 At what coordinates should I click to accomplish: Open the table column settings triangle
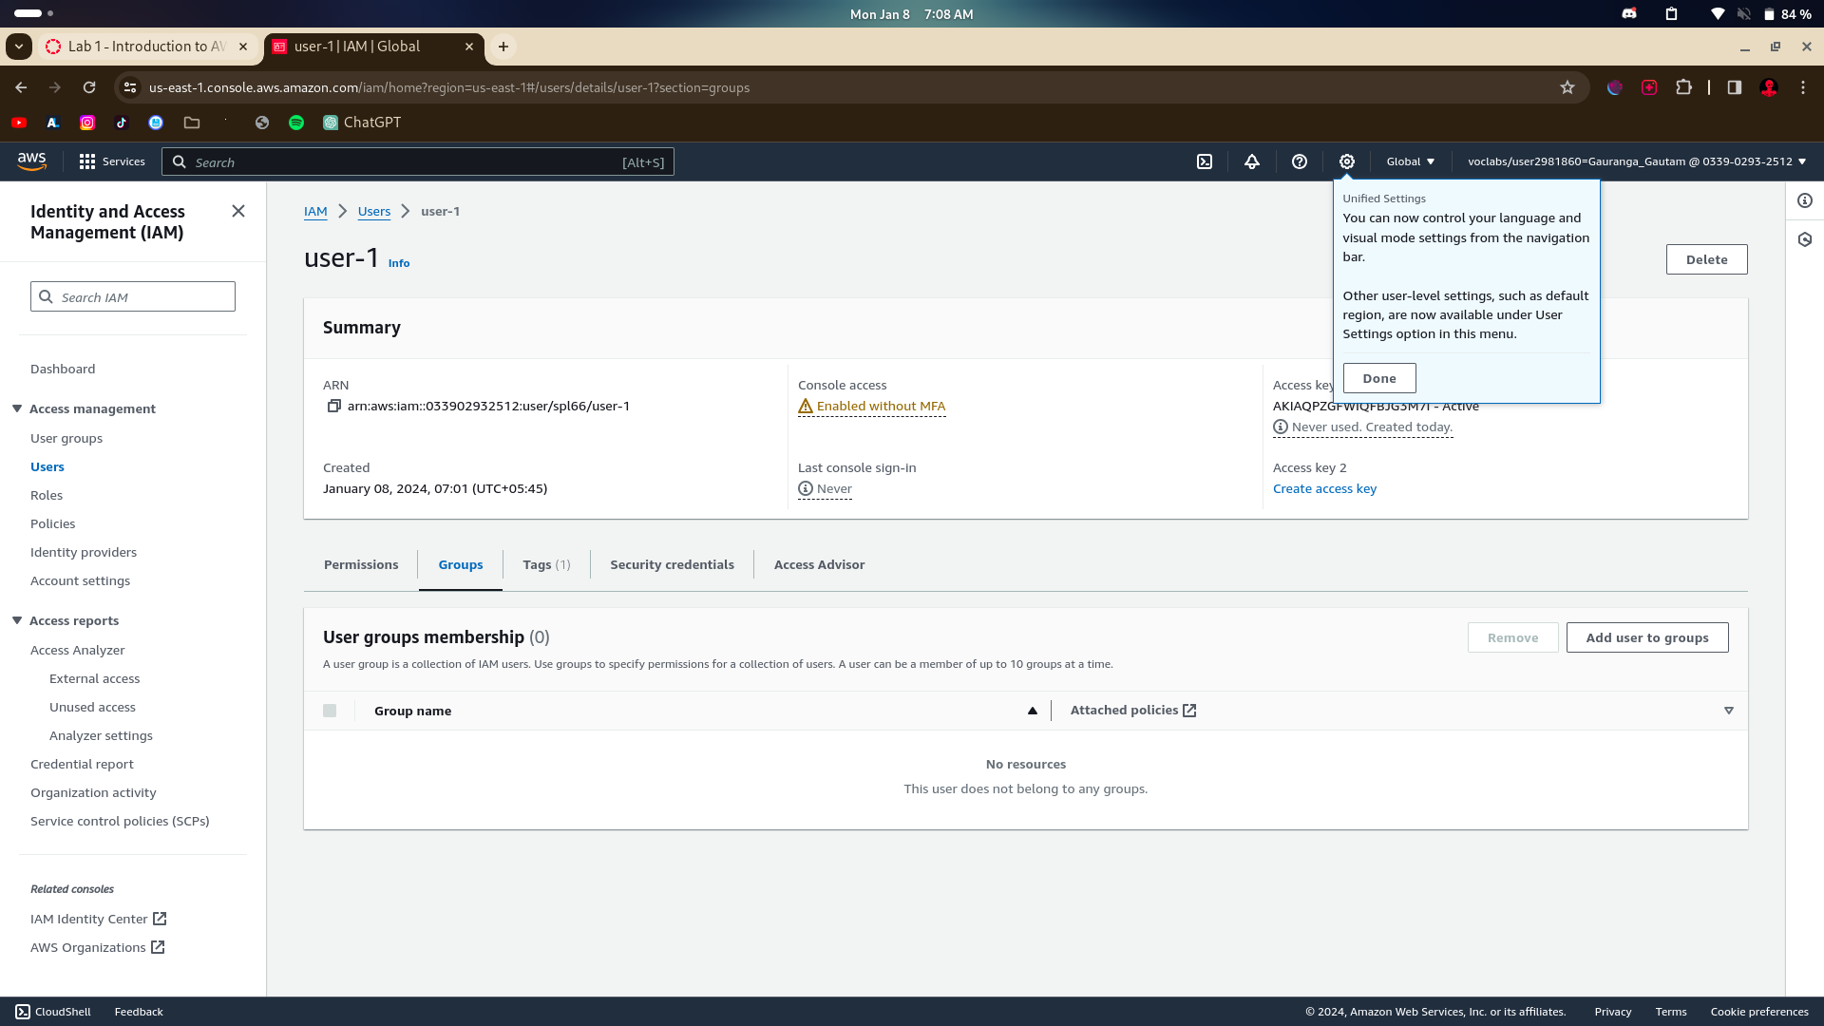click(x=1729, y=711)
